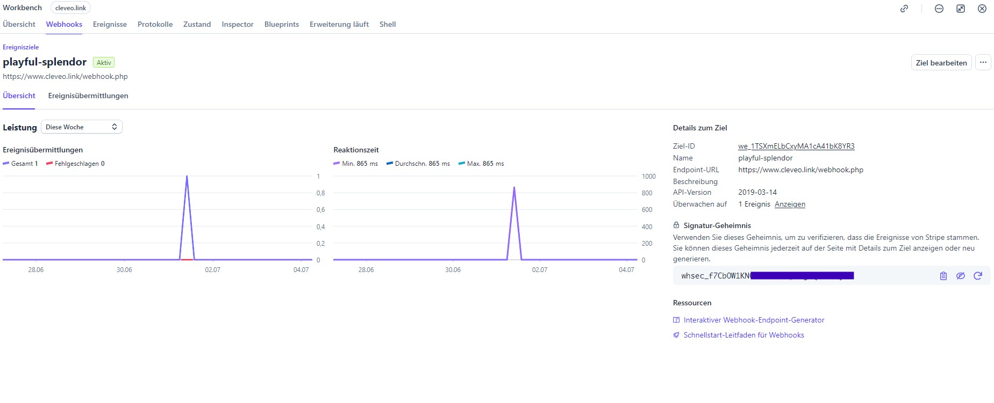Toggle the Fehlgeschlagen legend color marker
The image size is (994, 403).
[x=49, y=164]
